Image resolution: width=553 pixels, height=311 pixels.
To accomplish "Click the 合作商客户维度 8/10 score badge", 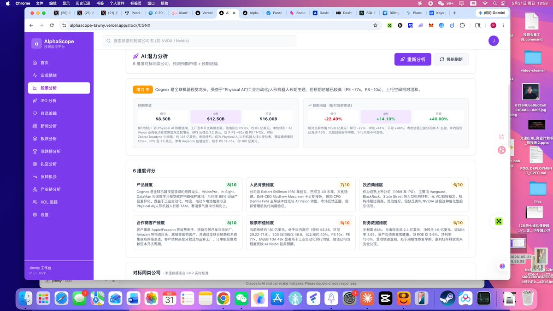I will pyautogui.click(x=231, y=223).
